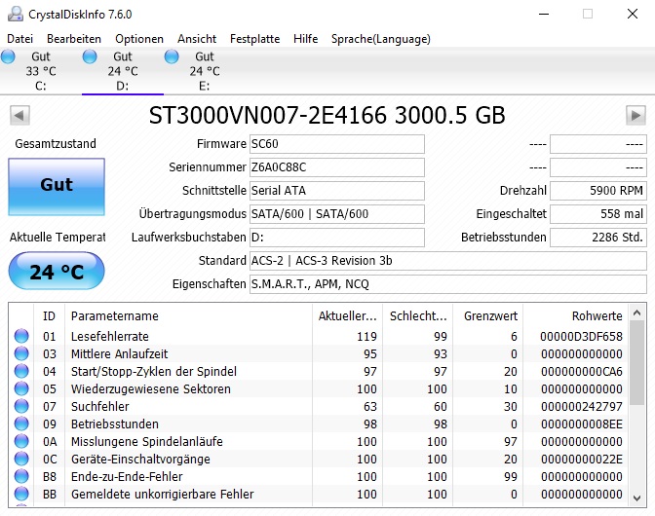Click raw value 0000000008EE
This screenshot has width=655, height=516.
[582, 424]
